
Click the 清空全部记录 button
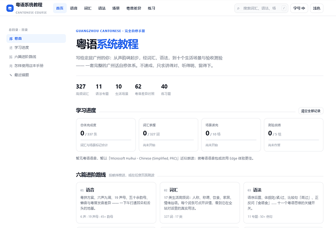pyautogui.click(x=311, y=111)
